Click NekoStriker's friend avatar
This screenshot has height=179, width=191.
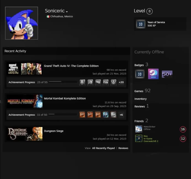pos(139,129)
